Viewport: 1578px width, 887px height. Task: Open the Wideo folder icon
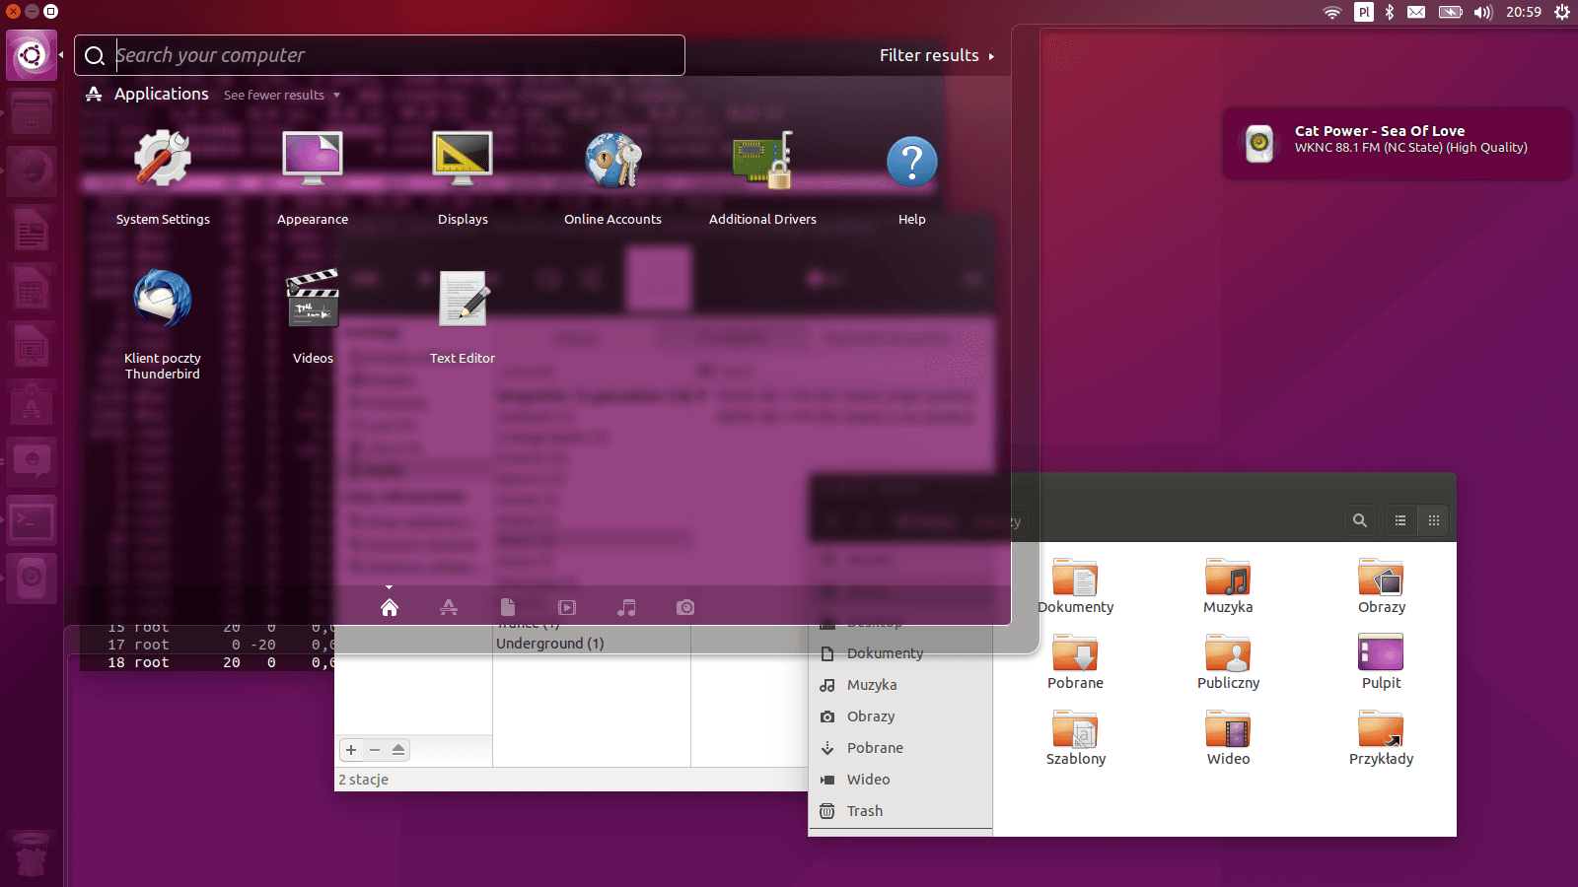click(x=1228, y=739)
